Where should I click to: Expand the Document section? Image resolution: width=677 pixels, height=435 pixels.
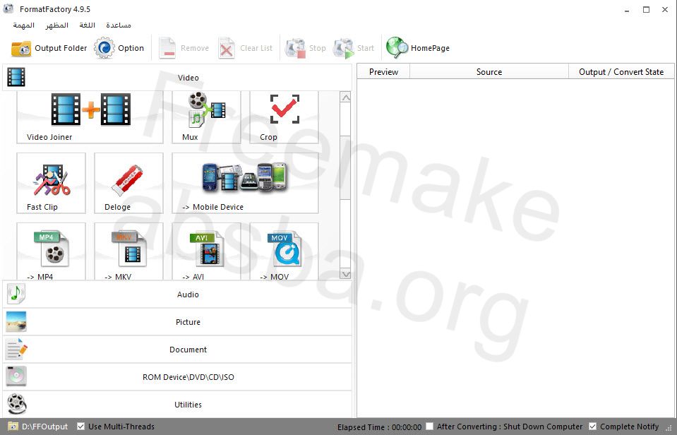(x=177, y=350)
